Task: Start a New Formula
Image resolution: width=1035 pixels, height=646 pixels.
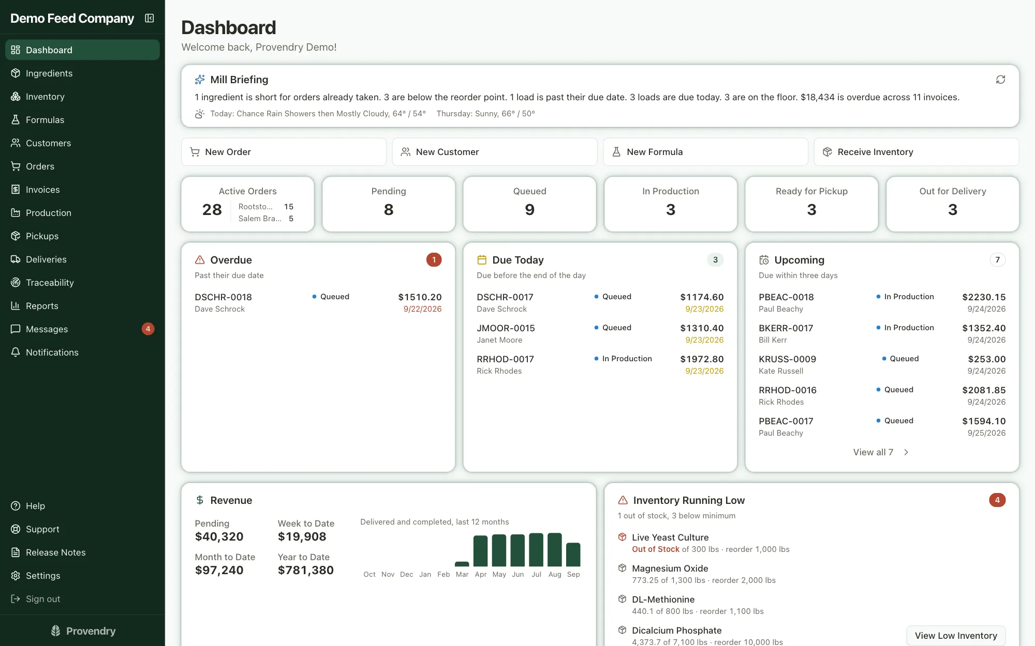Action: (705, 152)
